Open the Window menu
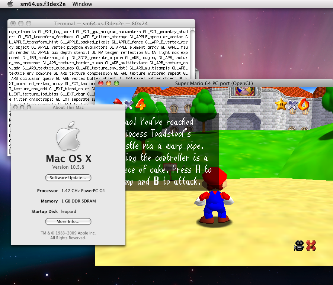 (x=82, y=4)
